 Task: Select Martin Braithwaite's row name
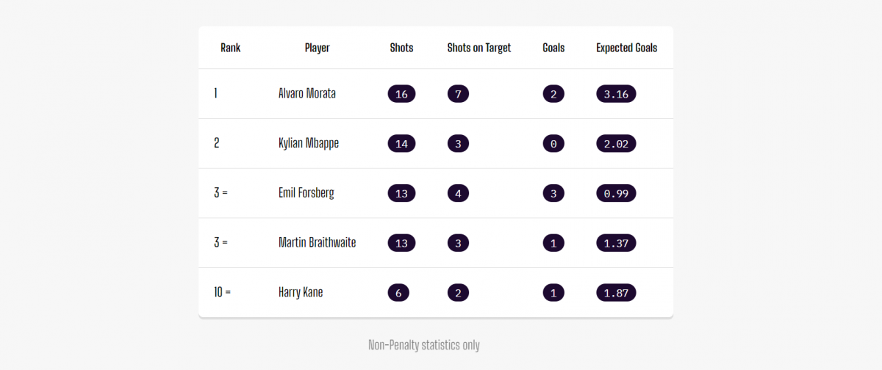point(318,242)
